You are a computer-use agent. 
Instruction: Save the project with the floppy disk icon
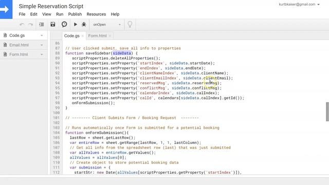[x=53, y=24]
